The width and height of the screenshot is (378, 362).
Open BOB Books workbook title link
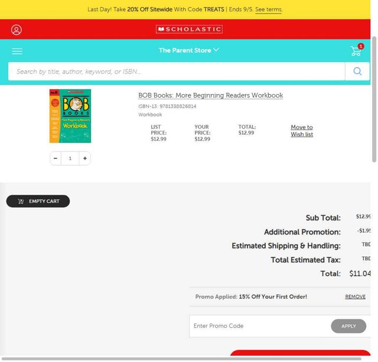tap(210, 95)
